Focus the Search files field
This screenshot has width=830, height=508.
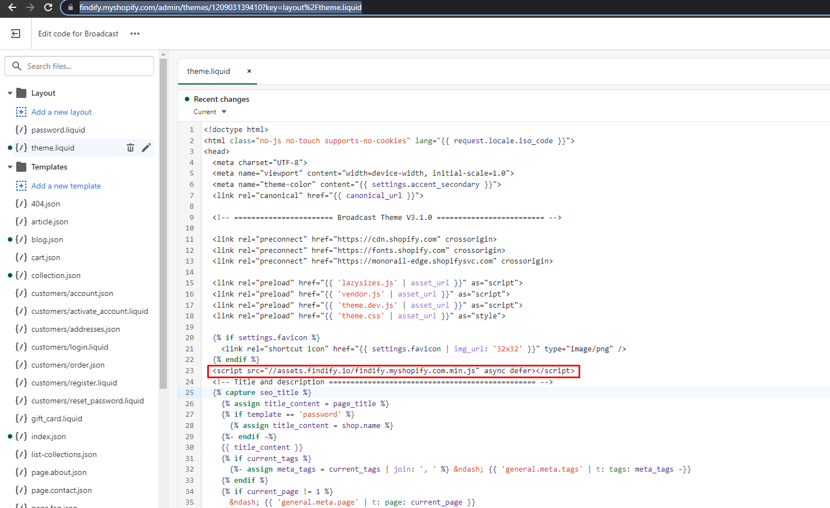[79, 66]
